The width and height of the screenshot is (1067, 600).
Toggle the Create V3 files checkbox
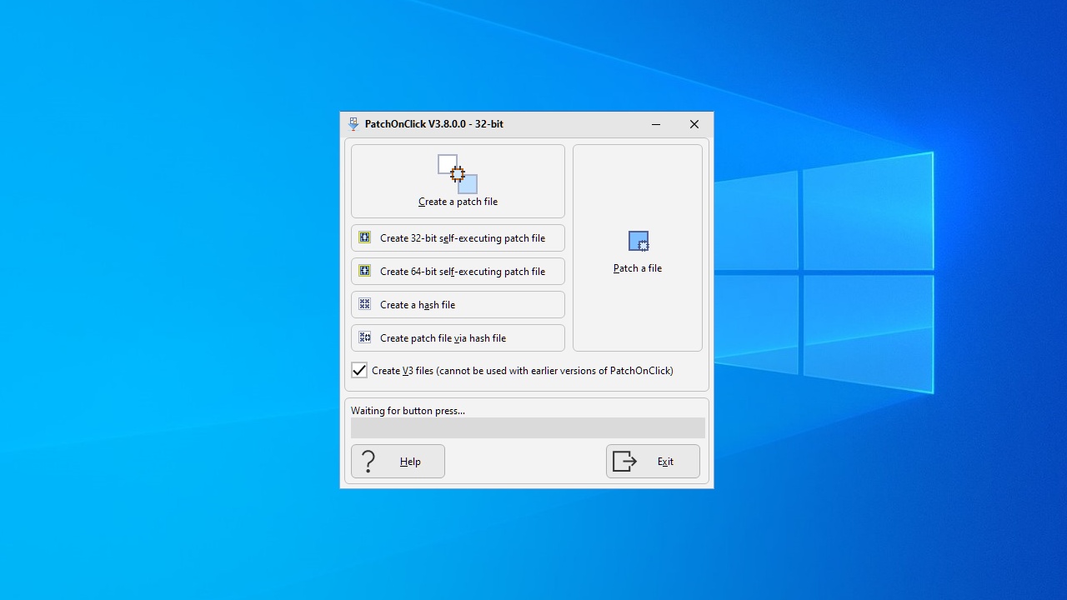359,370
